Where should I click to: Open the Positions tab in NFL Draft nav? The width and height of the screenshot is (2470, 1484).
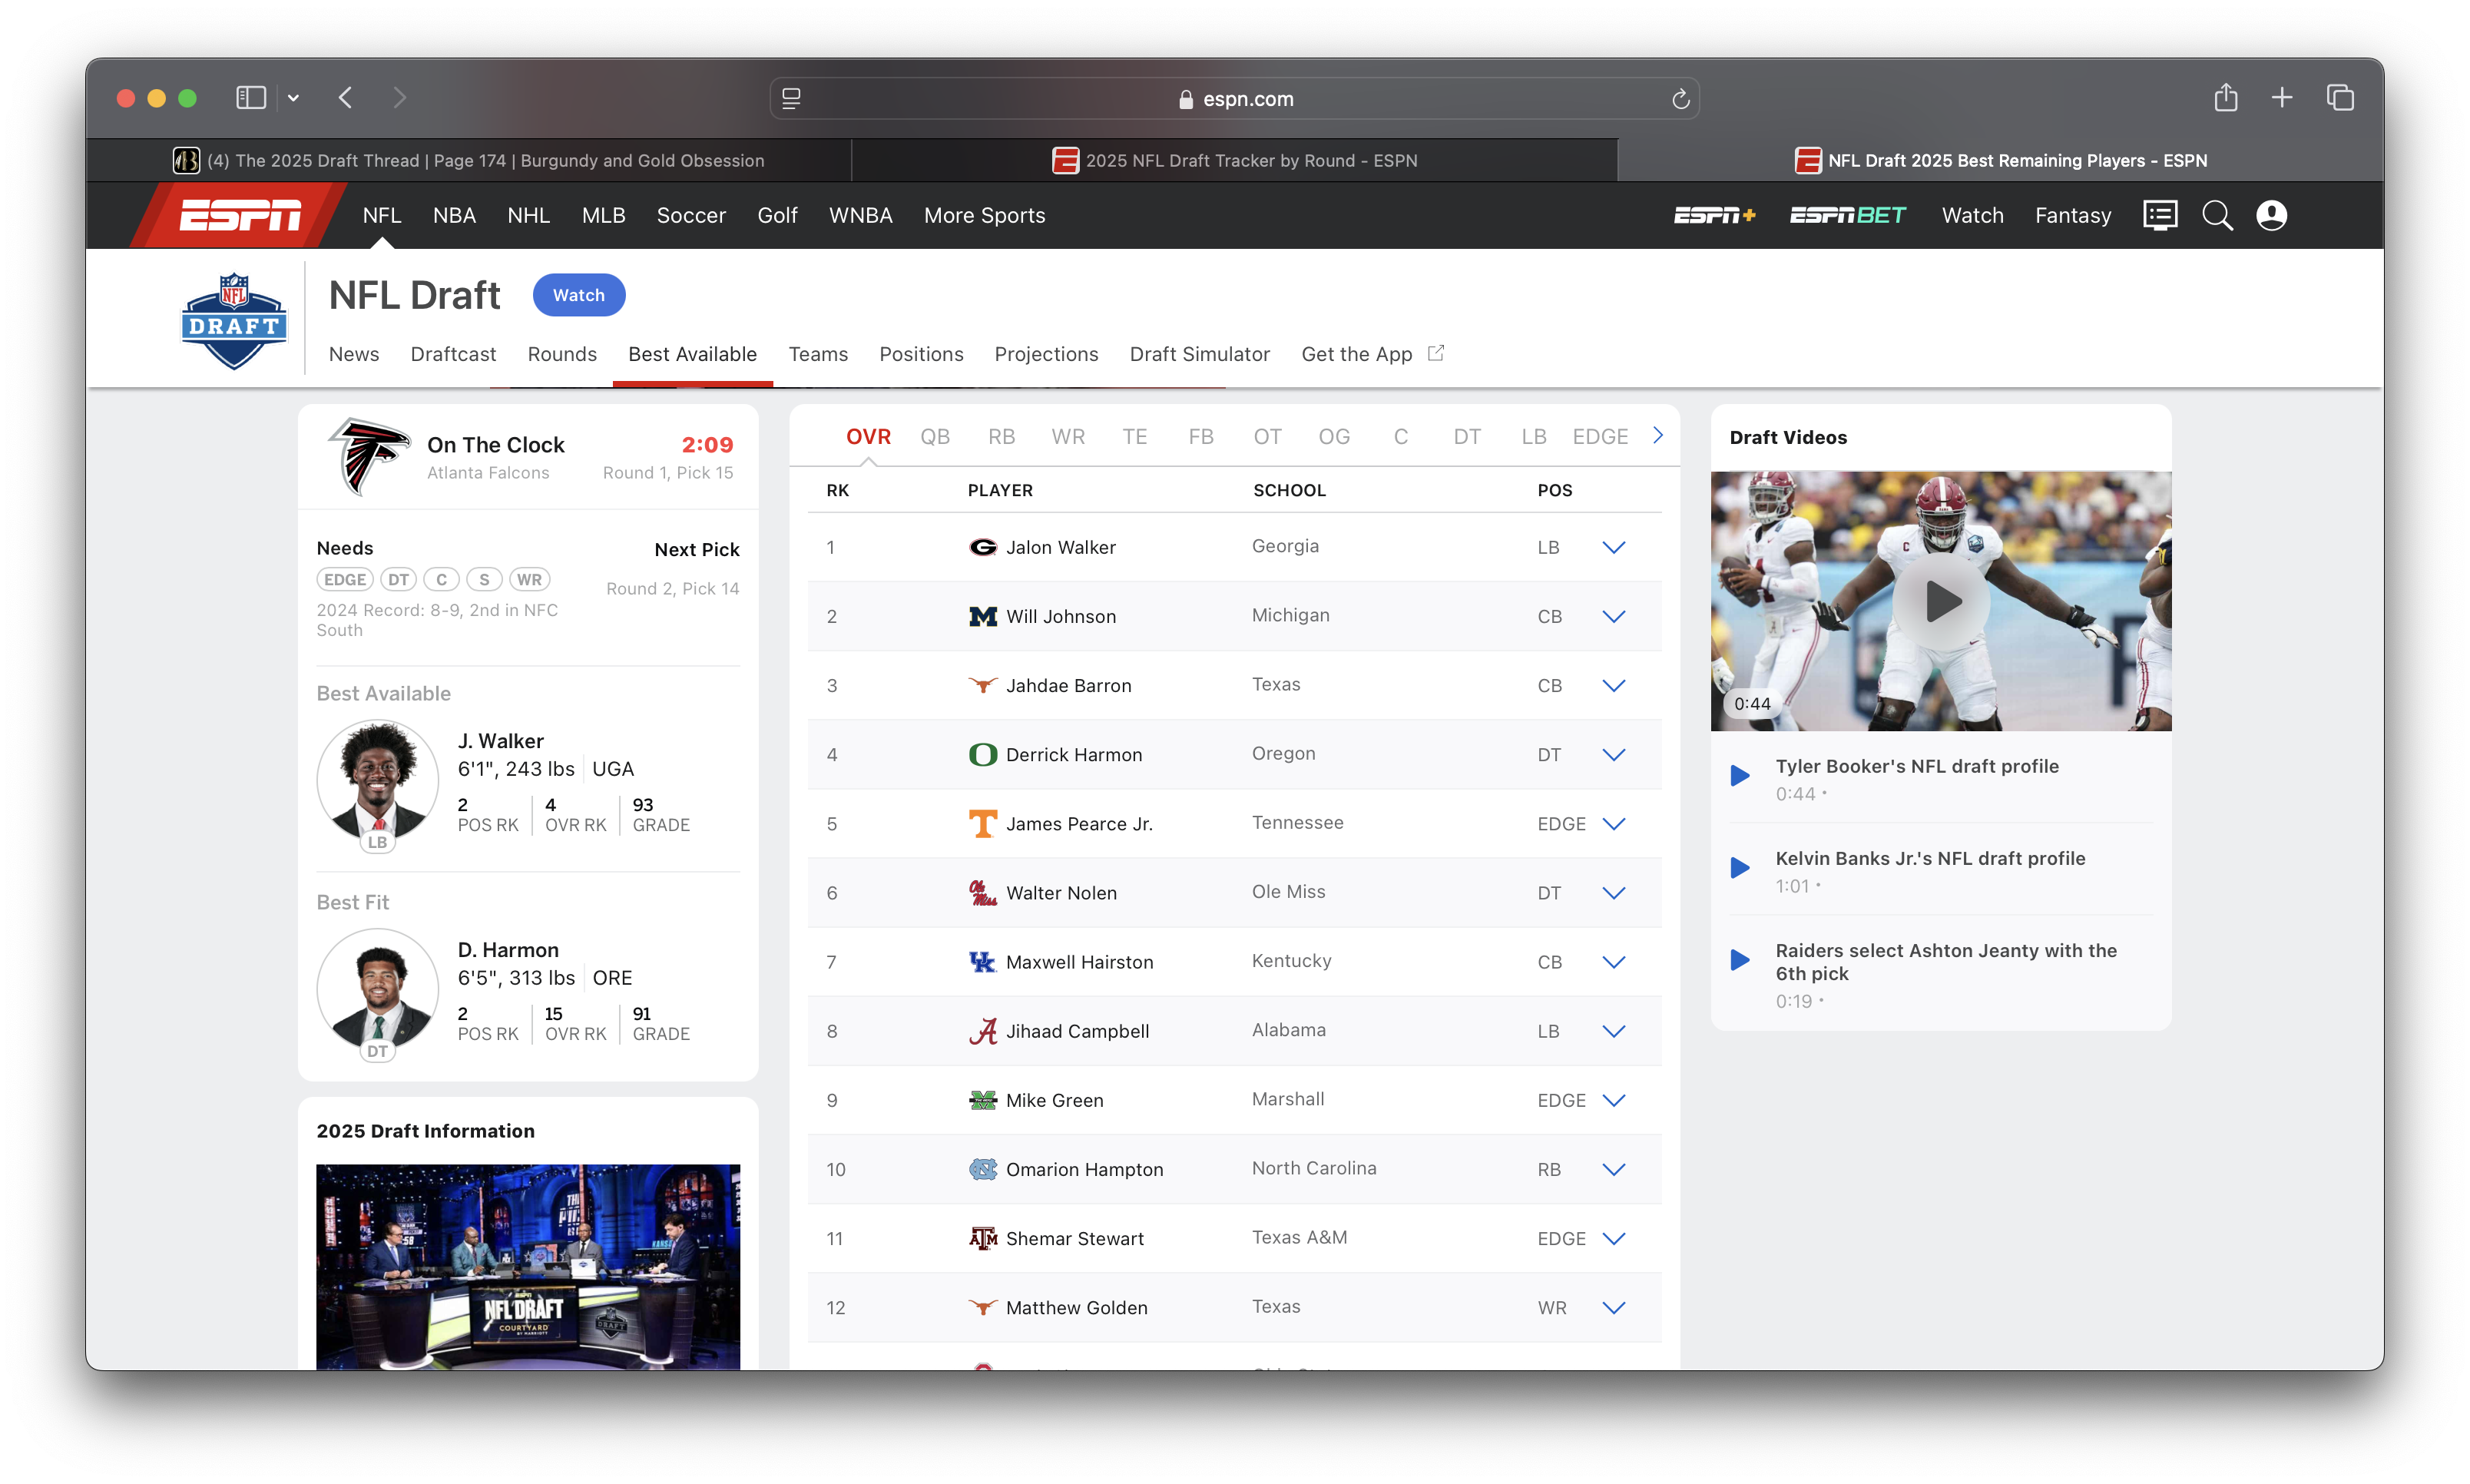921,354
